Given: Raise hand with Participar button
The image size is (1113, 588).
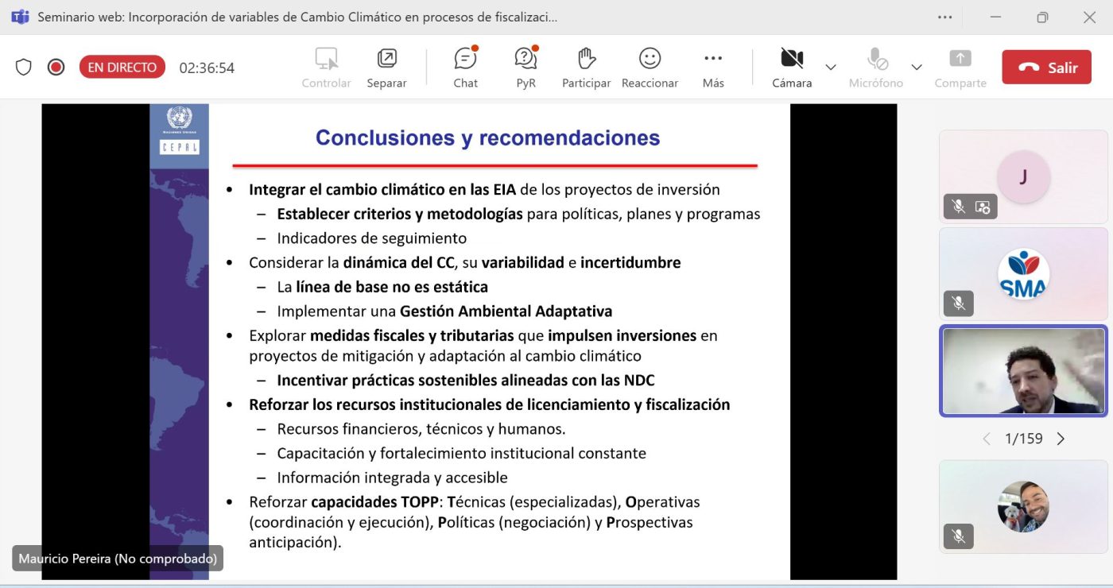Looking at the screenshot, I should 586,67.
